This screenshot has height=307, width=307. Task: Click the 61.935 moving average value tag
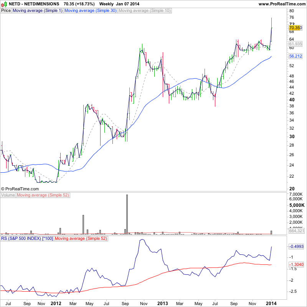tap(295, 44)
